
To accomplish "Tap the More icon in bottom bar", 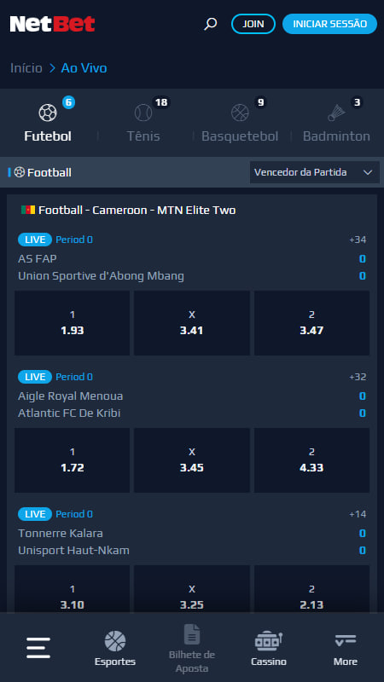I will [346, 640].
